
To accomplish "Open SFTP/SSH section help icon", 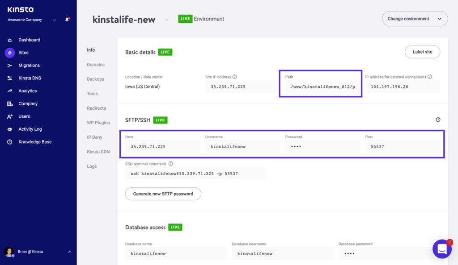I will pyautogui.click(x=438, y=120).
